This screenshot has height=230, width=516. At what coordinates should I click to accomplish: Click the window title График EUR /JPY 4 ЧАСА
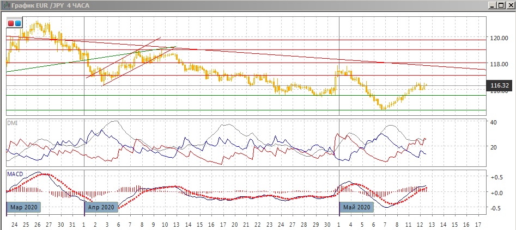pos(50,5)
